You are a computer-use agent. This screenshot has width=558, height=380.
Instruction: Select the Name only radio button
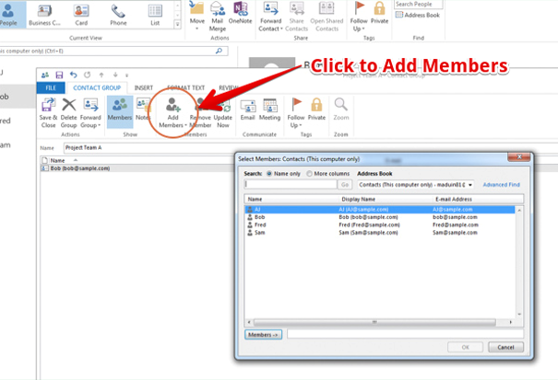[270, 173]
